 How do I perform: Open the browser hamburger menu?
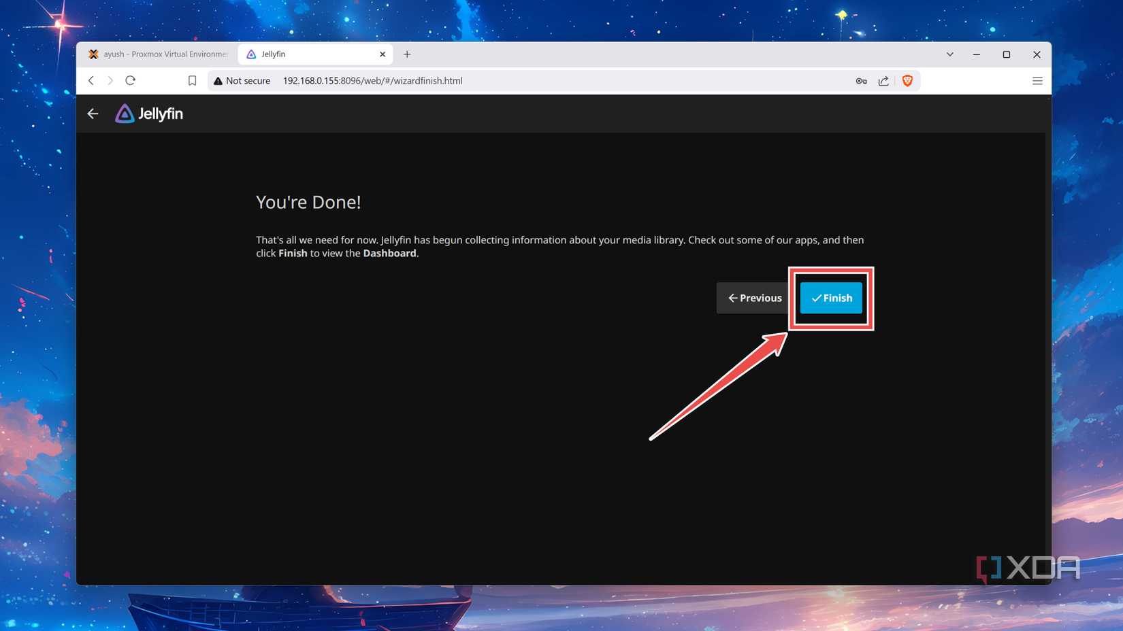[1037, 80]
